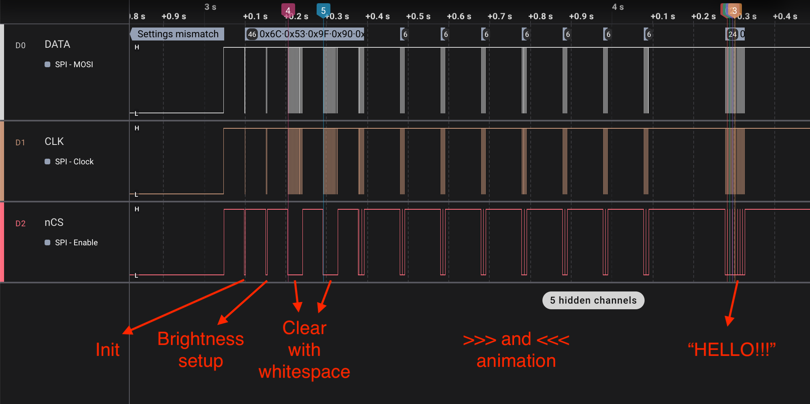Click the D2 channel identifier

pyautogui.click(x=21, y=223)
